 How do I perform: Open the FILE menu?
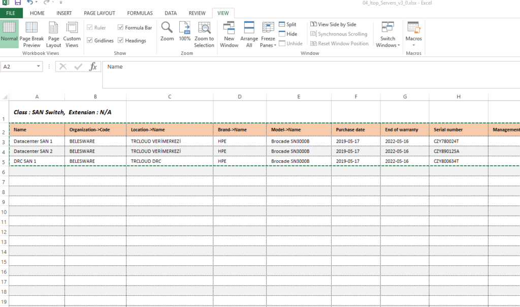pos(11,13)
